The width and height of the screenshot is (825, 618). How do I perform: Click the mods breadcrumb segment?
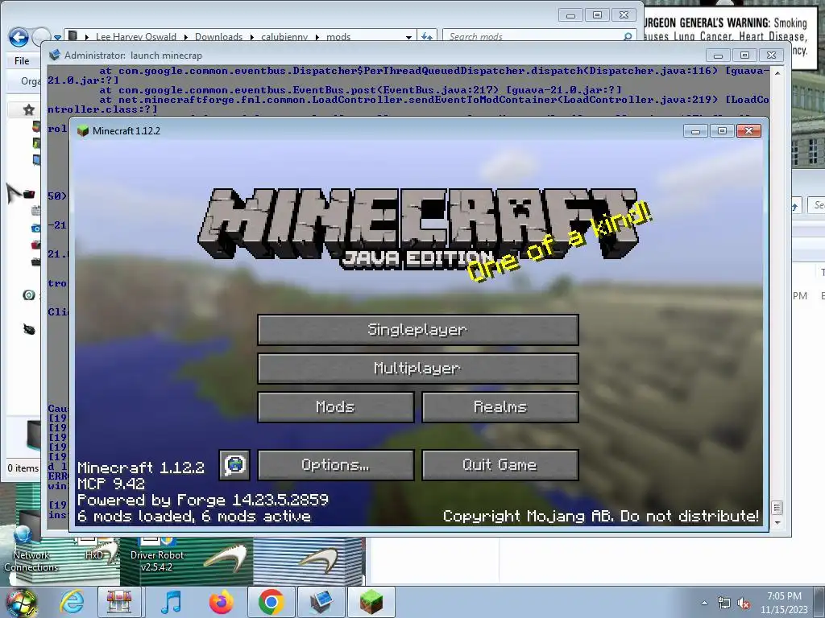338,37
